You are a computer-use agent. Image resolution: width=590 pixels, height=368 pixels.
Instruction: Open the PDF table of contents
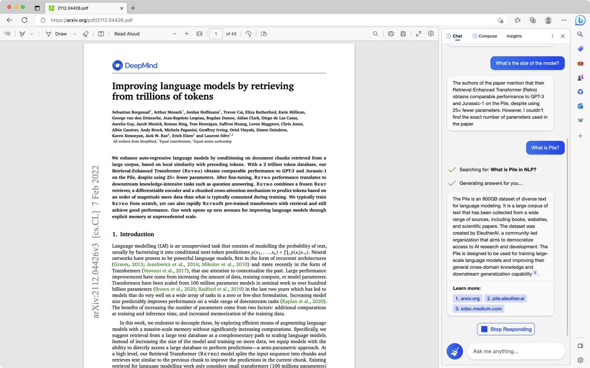click(7, 34)
